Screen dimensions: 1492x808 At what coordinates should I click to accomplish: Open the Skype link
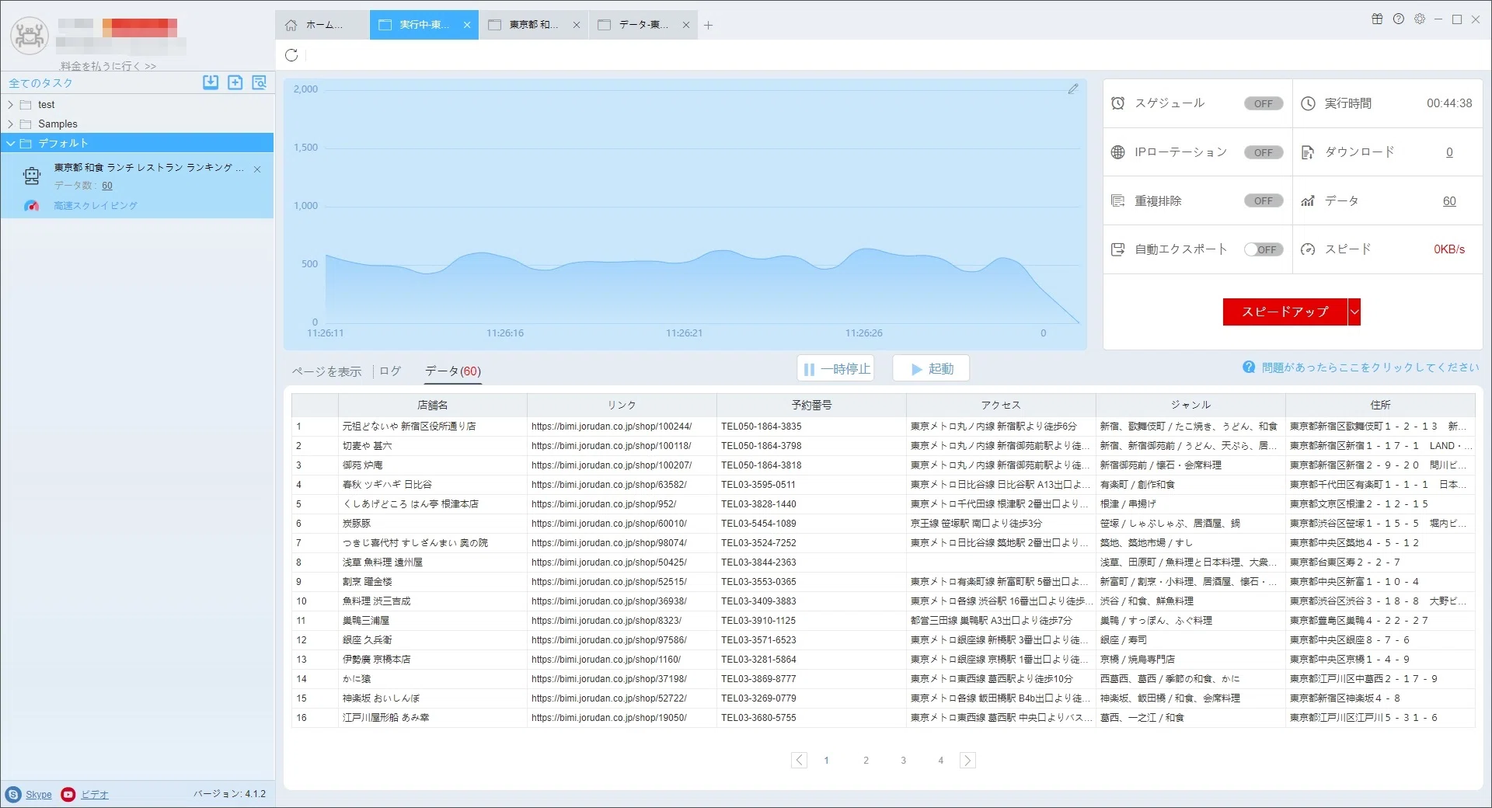(x=39, y=795)
